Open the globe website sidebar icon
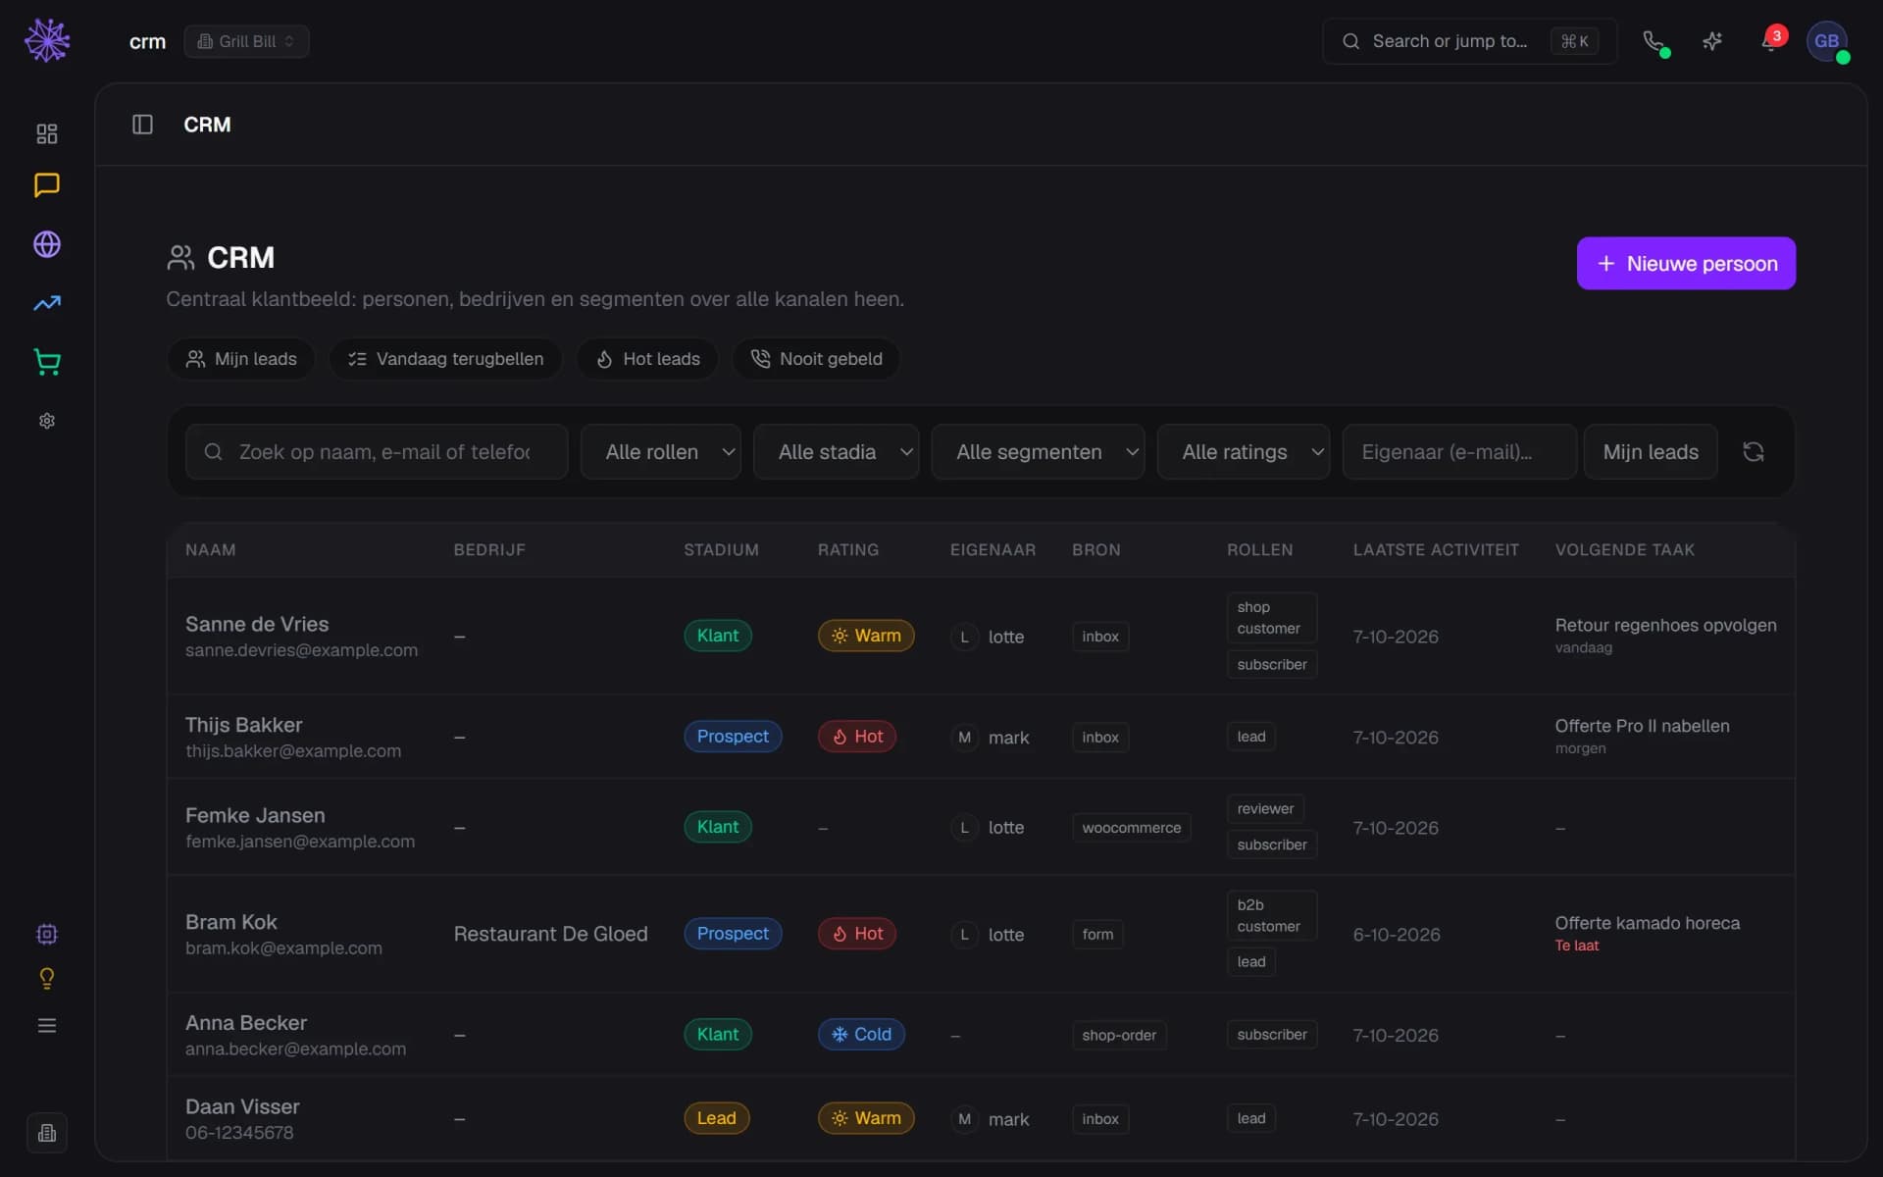Image resolution: width=1883 pixels, height=1177 pixels. pos(47,244)
